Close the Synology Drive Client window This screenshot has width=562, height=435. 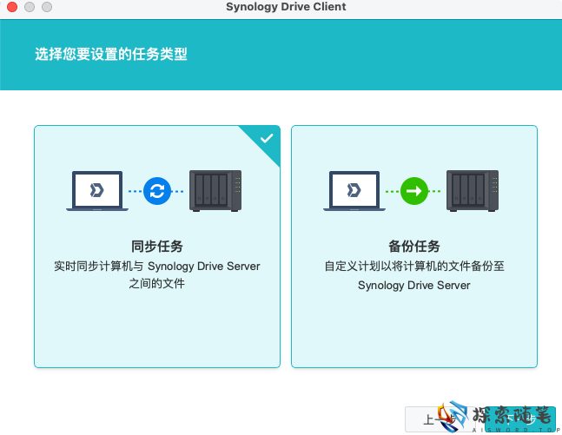point(12,7)
